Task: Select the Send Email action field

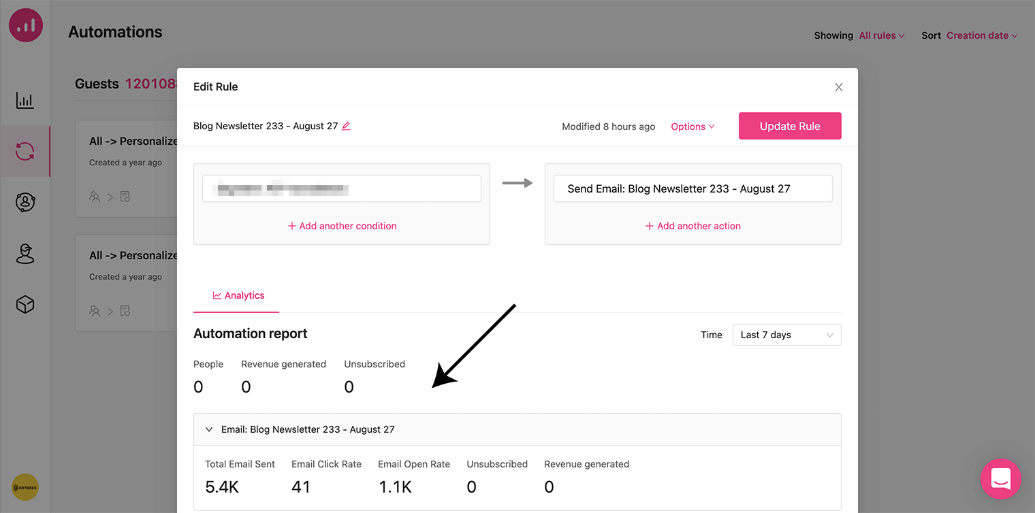Action: coord(692,188)
